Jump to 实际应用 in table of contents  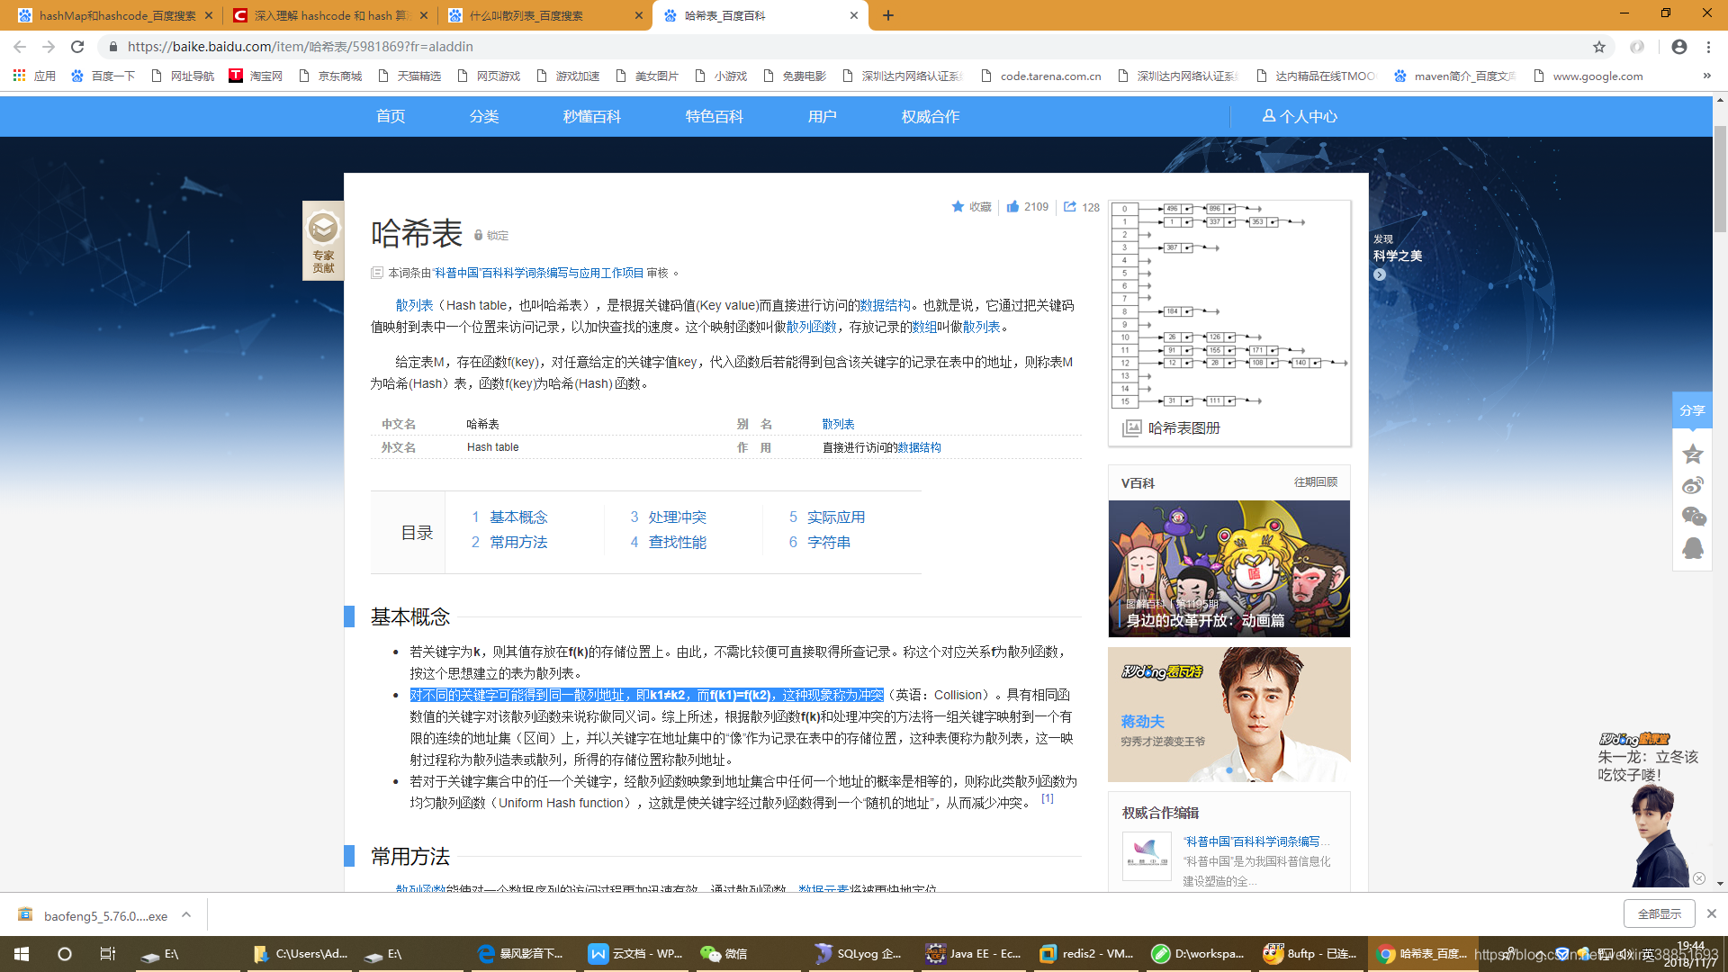pos(836,517)
